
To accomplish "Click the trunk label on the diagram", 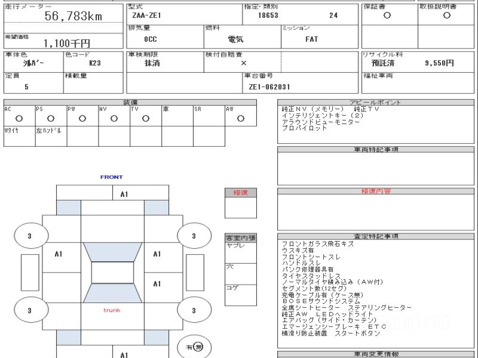I will click(x=112, y=310).
